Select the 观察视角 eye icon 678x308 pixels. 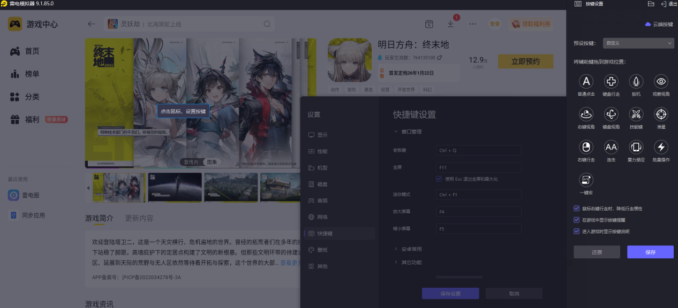(x=661, y=81)
